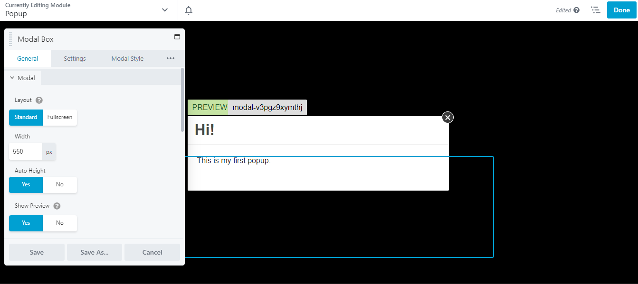This screenshot has height=284, width=638.
Task: Show help for Layout option
Action: [39, 100]
